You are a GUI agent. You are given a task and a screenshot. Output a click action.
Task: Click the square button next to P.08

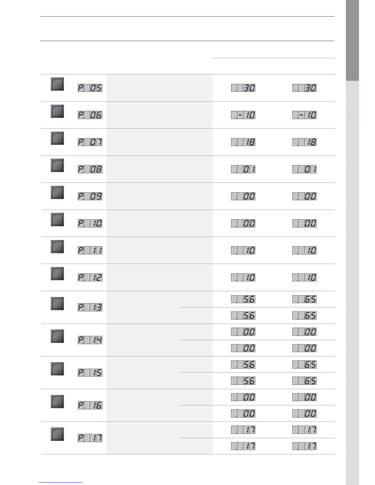[x=57, y=165]
